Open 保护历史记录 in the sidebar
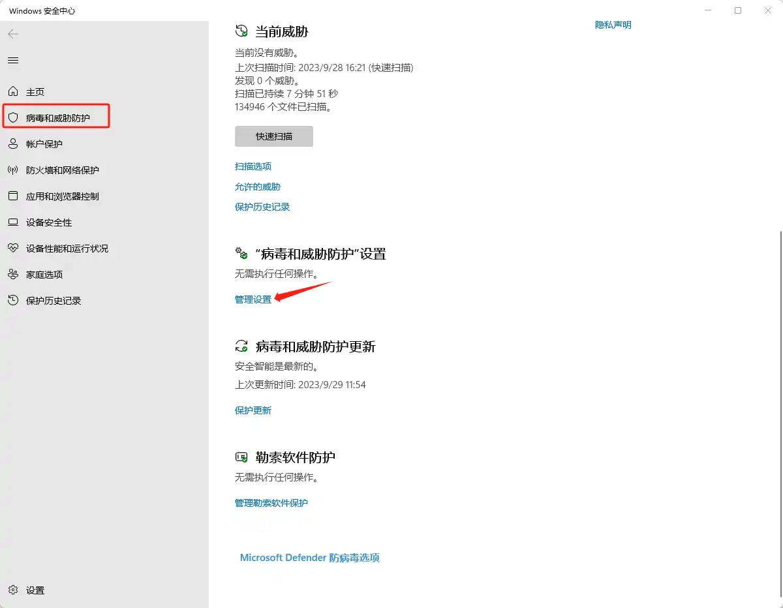 53,301
